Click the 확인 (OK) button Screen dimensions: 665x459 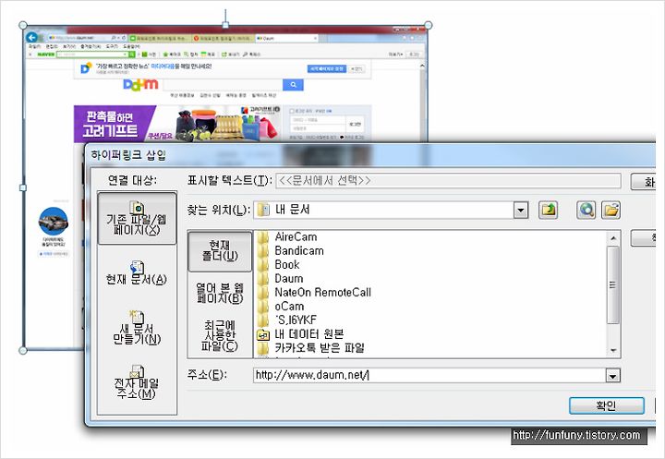607,405
